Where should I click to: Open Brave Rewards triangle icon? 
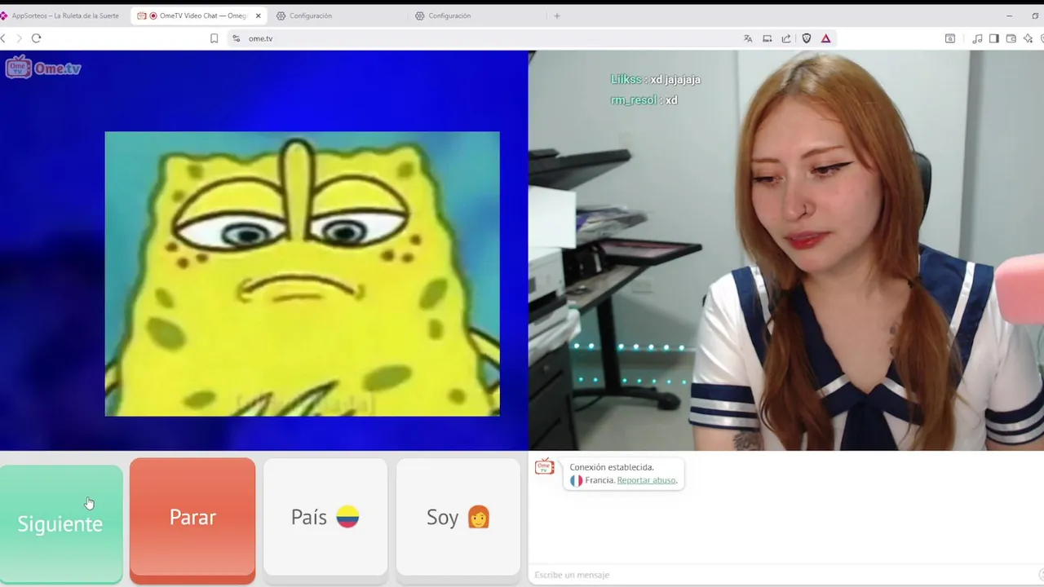[825, 38]
